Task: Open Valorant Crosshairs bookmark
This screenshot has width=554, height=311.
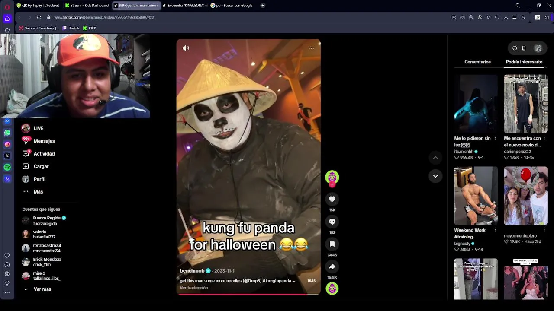Action: point(39,28)
